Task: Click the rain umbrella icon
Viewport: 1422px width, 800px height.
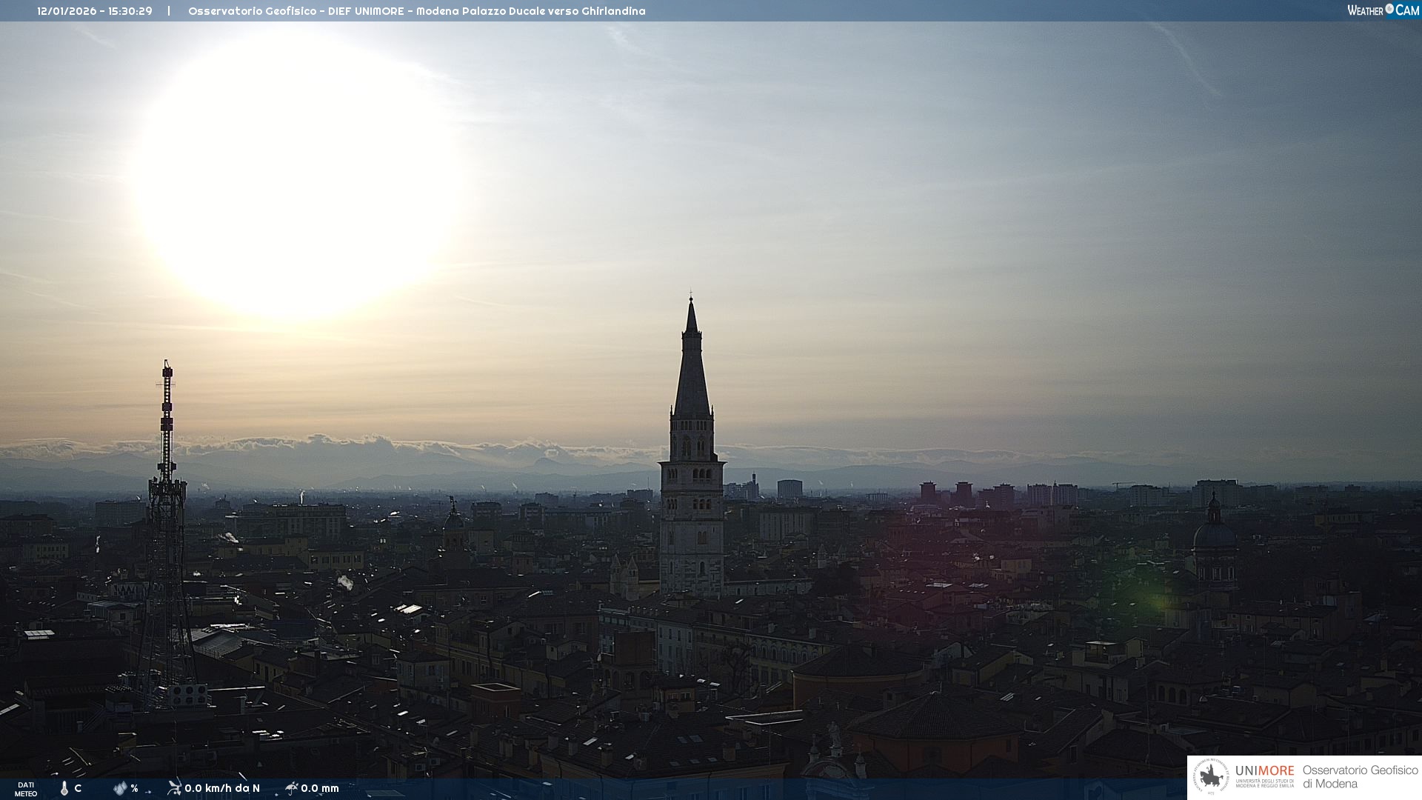Action: pyautogui.click(x=291, y=787)
